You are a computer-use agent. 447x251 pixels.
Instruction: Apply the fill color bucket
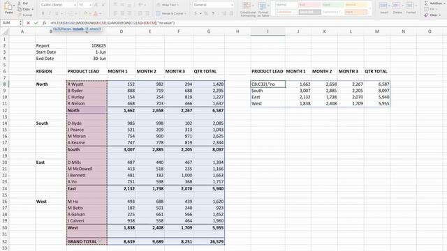pos(85,13)
